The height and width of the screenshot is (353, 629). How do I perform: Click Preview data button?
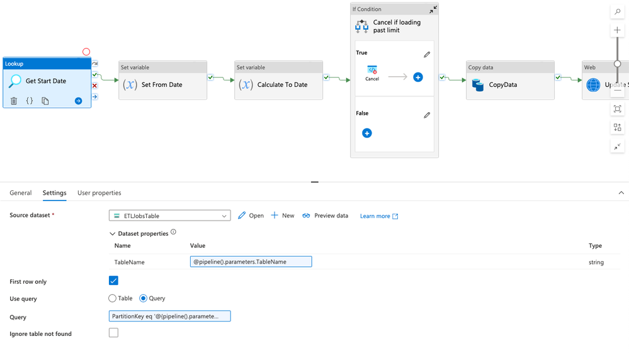pos(325,216)
